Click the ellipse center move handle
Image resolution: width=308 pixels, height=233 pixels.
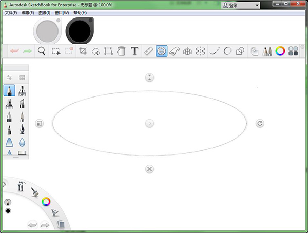(x=150, y=123)
